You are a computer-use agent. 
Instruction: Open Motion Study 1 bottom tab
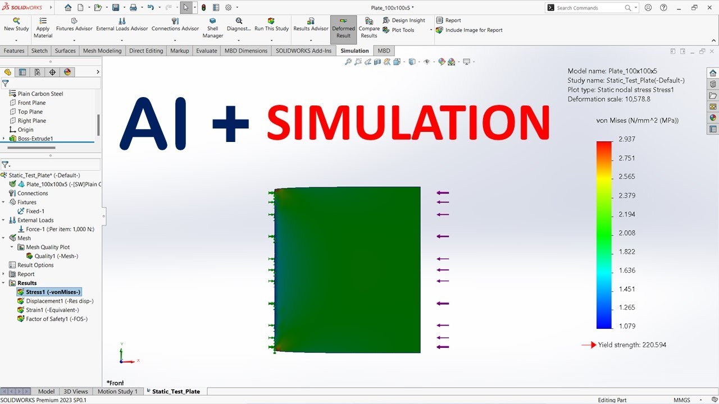tap(117, 391)
